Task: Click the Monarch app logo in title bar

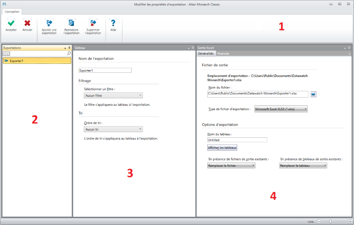Action: [x=4, y=4]
